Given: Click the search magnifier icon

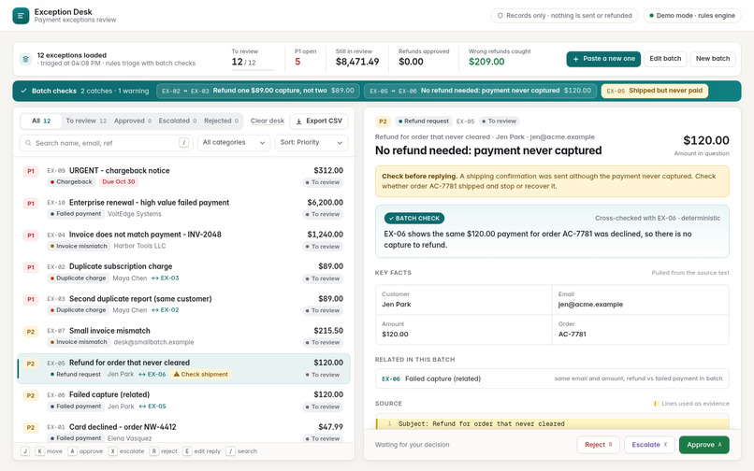Looking at the screenshot, I should (28, 143).
